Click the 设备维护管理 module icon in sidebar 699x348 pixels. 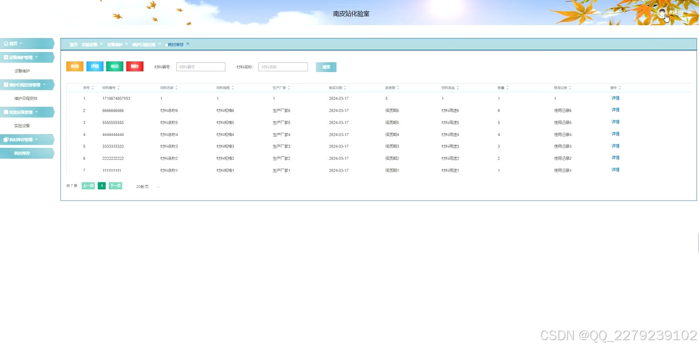tap(6, 57)
